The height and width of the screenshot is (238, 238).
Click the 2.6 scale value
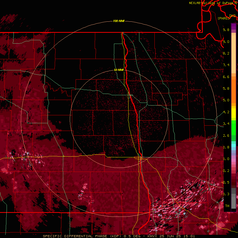pos(226,136)
